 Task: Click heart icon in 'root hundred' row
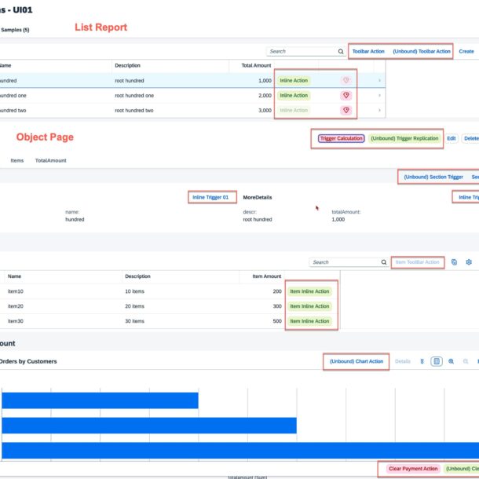tap(346, 80)
